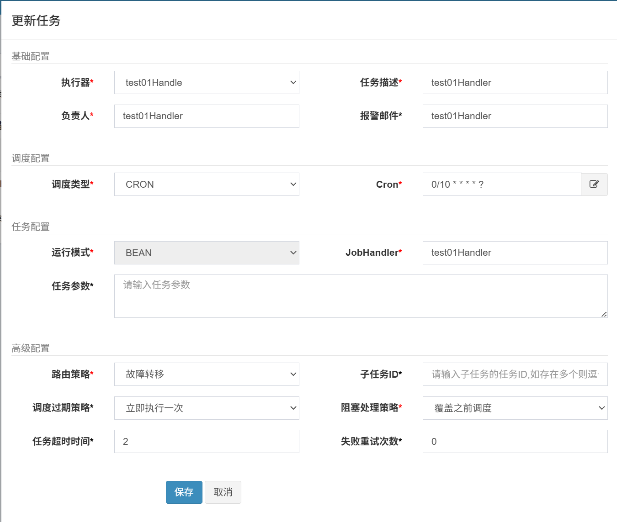Expand the 阻塞处理策略 dropdown
The width and height of the screenshot is (617, 522).
(x=515, y=408)
